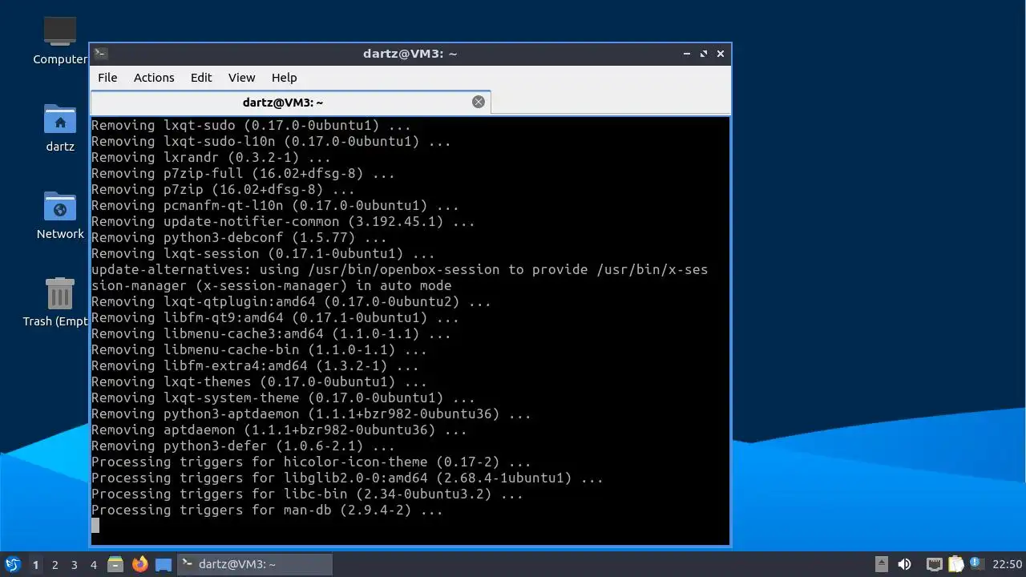Click the network connection tray icon
This screenshot has height=577, width=1026.
(934, 564)
